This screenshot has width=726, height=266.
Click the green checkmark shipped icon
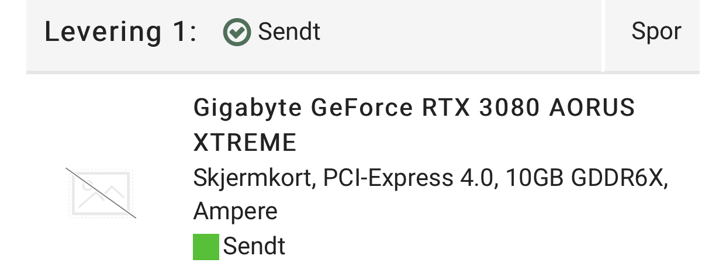237,32
